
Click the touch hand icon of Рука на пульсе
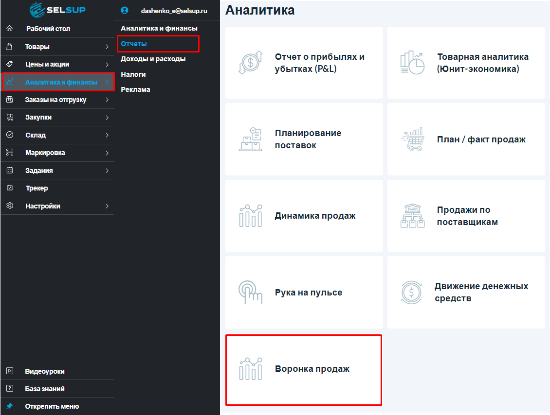[251, 292]
